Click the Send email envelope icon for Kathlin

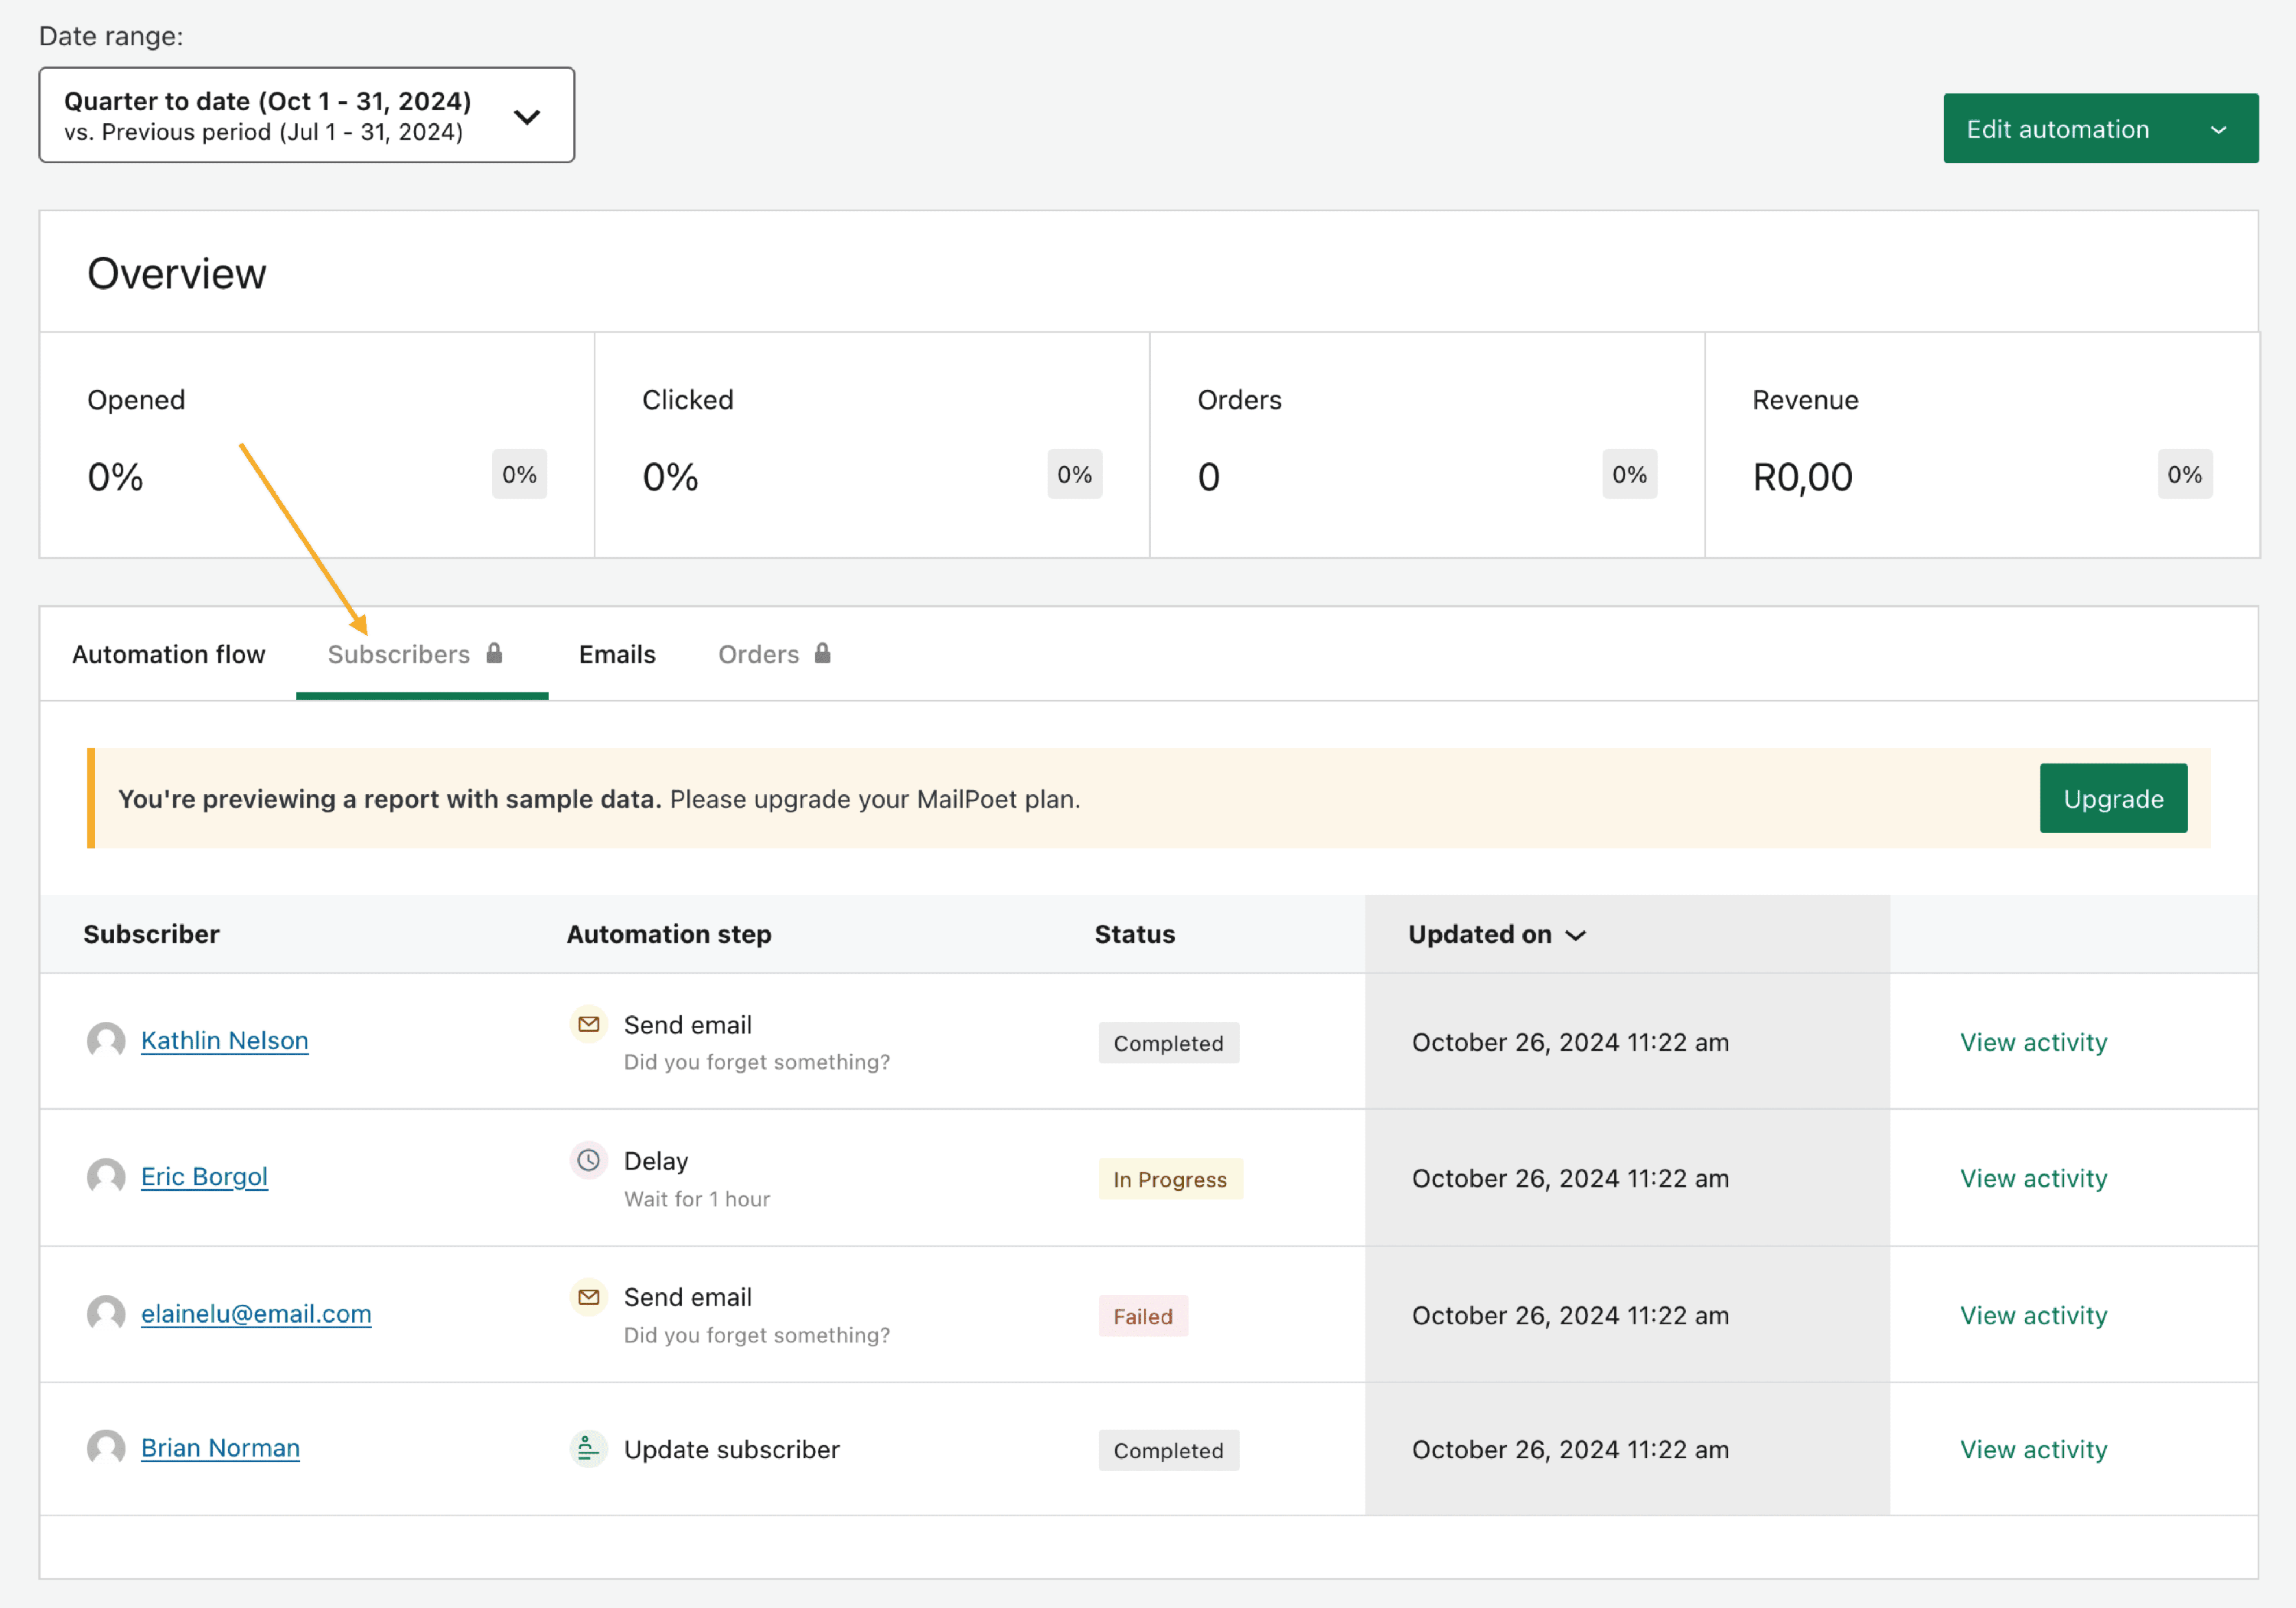pos(589,1024)
